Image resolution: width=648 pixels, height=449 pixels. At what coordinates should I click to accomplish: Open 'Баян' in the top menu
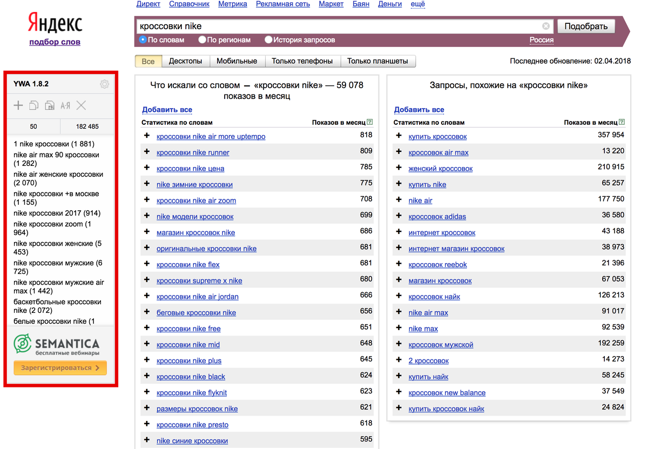(x=361, y=4)
